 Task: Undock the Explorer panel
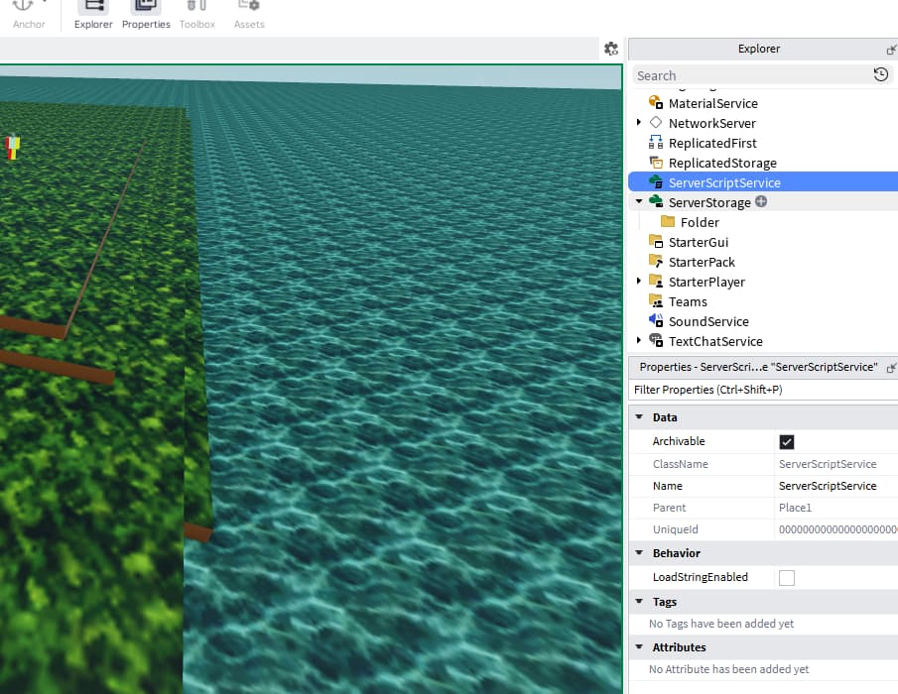(891, 50)
